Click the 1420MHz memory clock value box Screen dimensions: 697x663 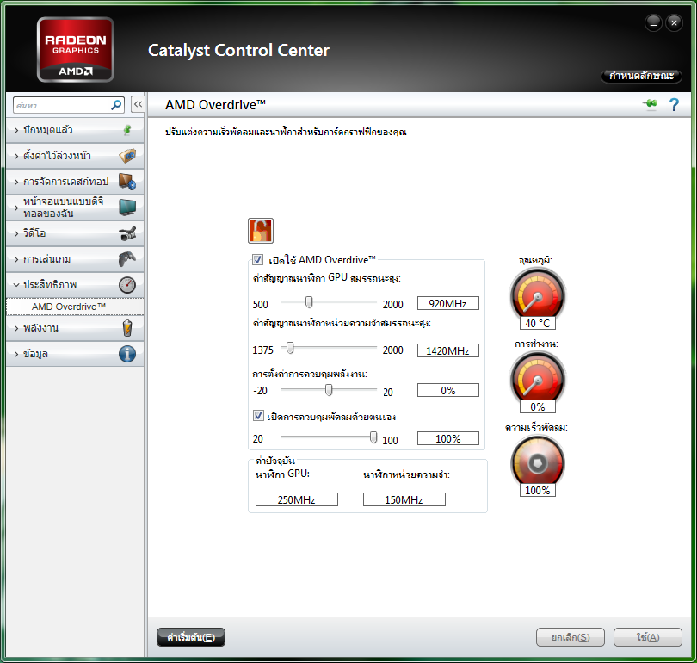pyautogui.click(x=448, y=350)
